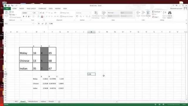Undo the last action
Image resolution: width=188 pixels, height=106 pixels.
click(x=12, y=6)
